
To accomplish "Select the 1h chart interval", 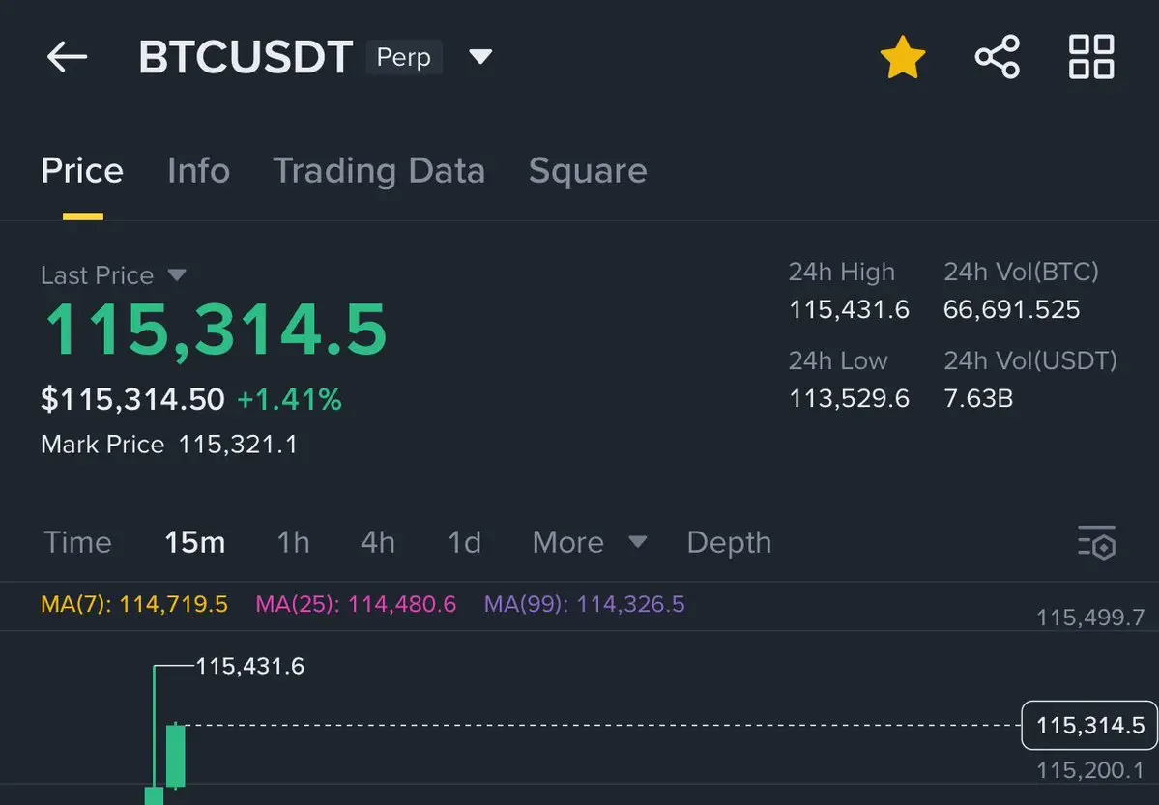I will [x=293, y=542].
